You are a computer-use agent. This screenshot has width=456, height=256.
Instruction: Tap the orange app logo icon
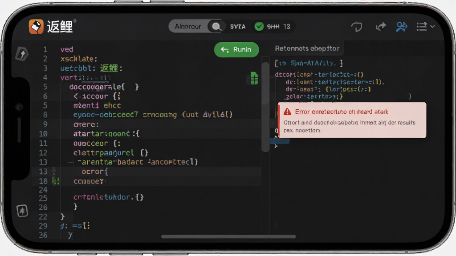pyautogui.click(x=36, y=27)
